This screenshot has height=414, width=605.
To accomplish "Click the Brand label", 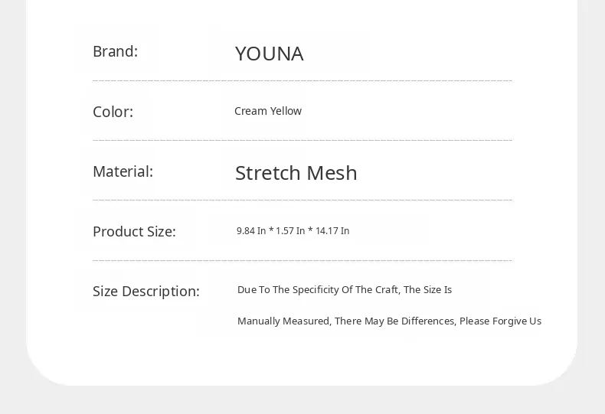I will click(115, 52).
